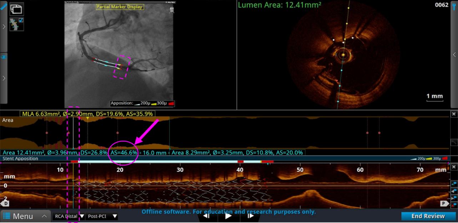458x223 pixels.
Task: Close the Area profile panel
Action: point(454,114)
